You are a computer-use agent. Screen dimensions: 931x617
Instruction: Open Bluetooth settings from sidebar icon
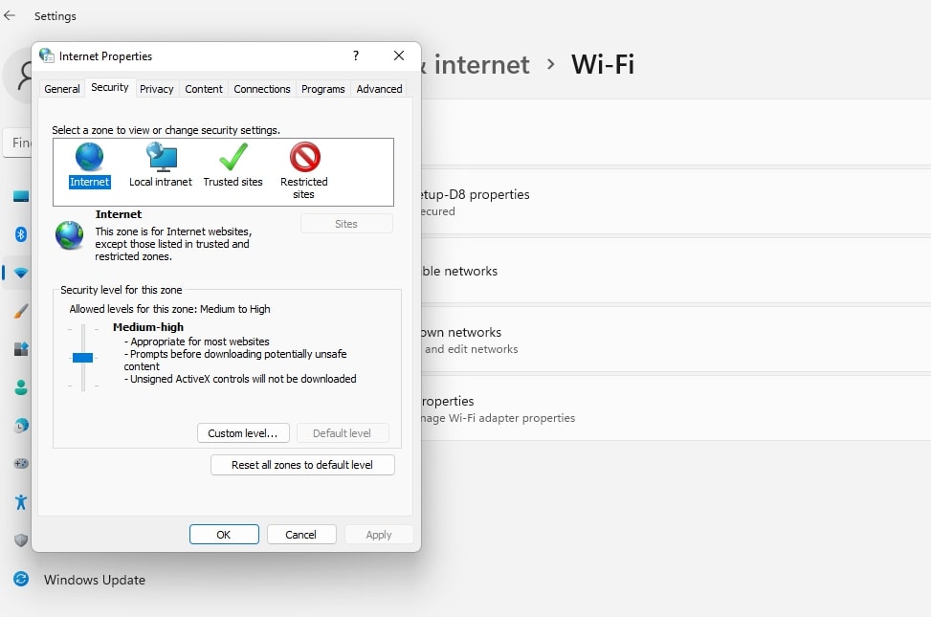(x=21, y=234)
